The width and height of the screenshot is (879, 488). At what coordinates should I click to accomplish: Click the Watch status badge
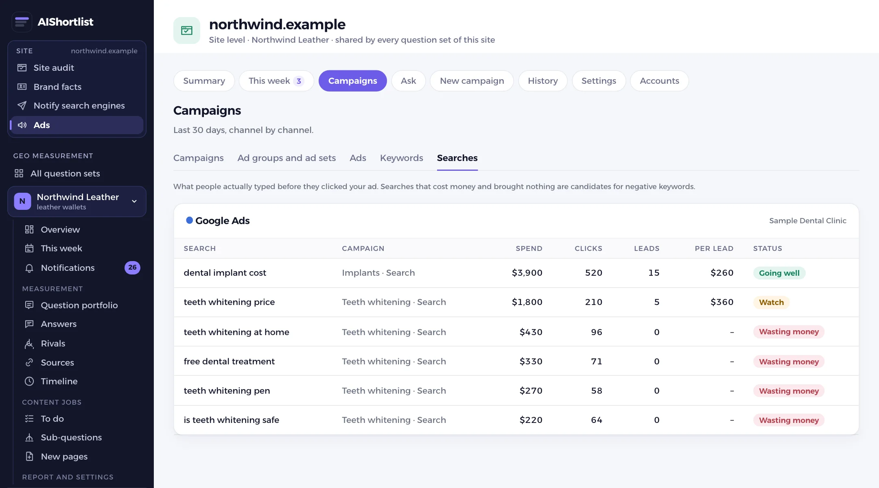pyautogui.click(x=772, y=303)
